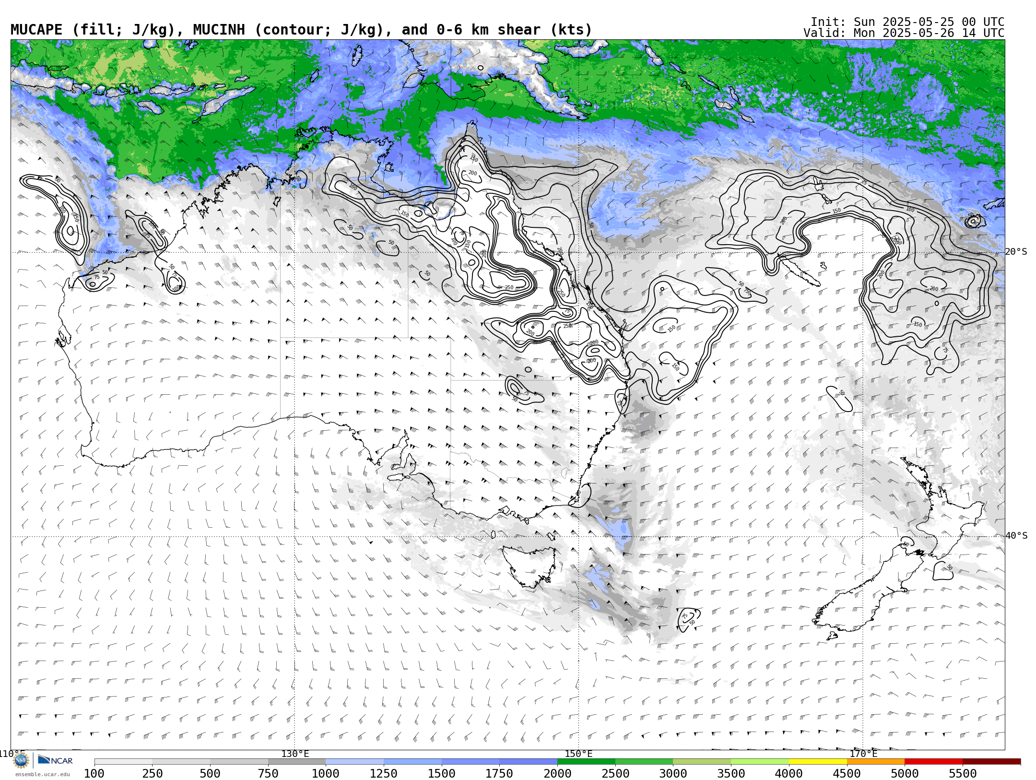
Task: Click the 1000 colorbar tick label
Action: click(x=326, y=774)
